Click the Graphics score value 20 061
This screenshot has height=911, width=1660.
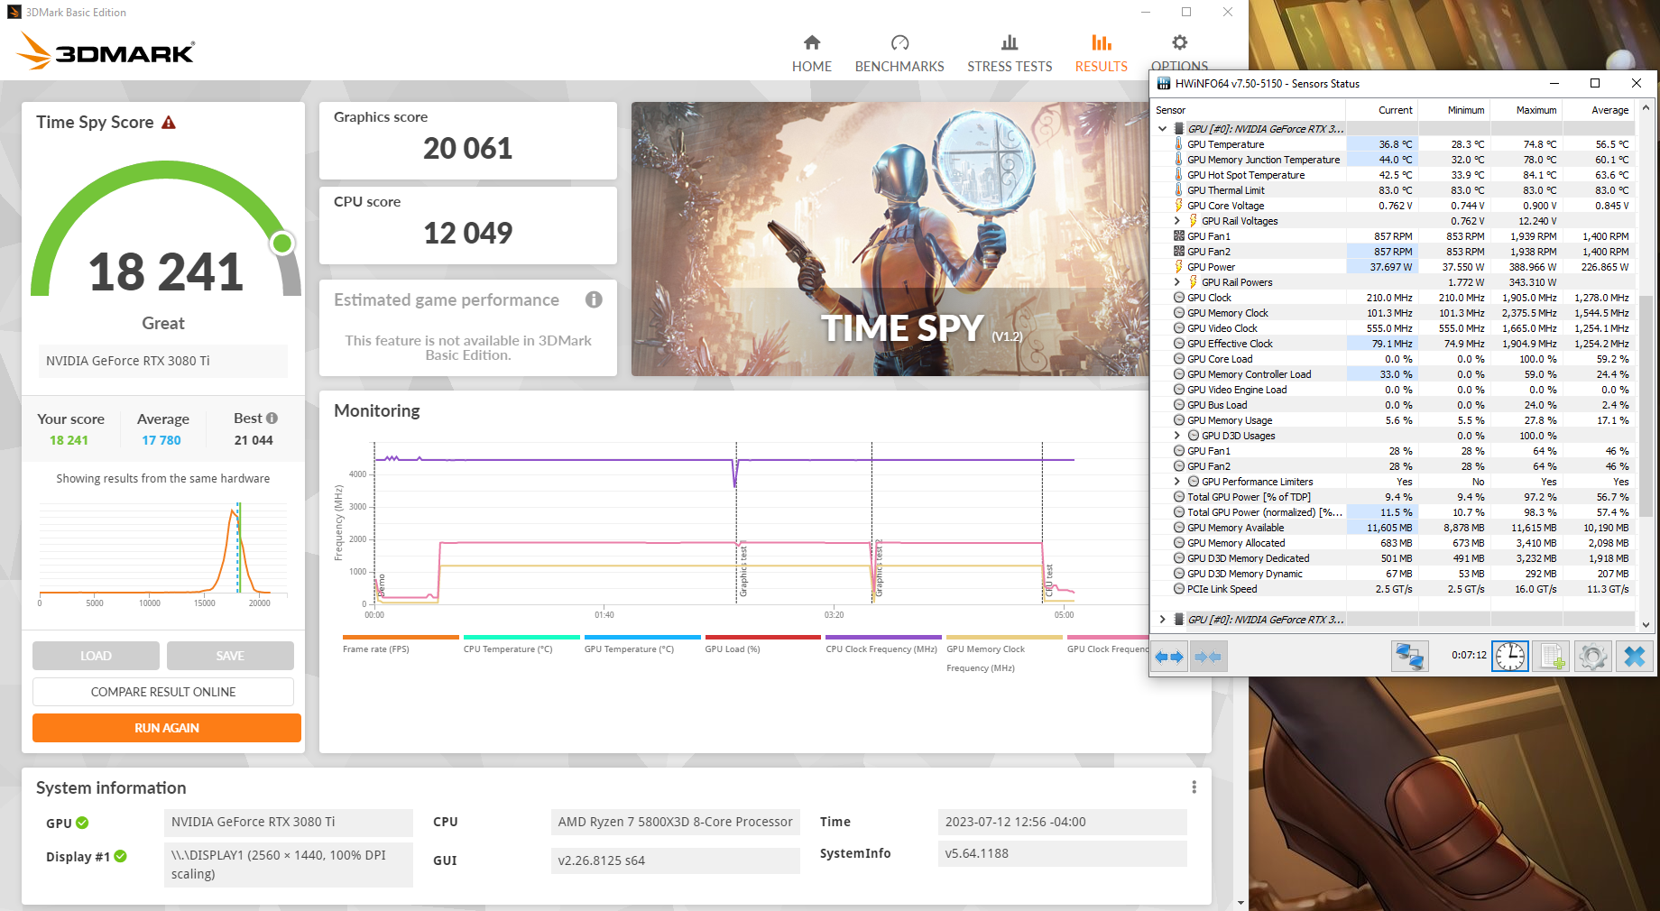point(468,148)
